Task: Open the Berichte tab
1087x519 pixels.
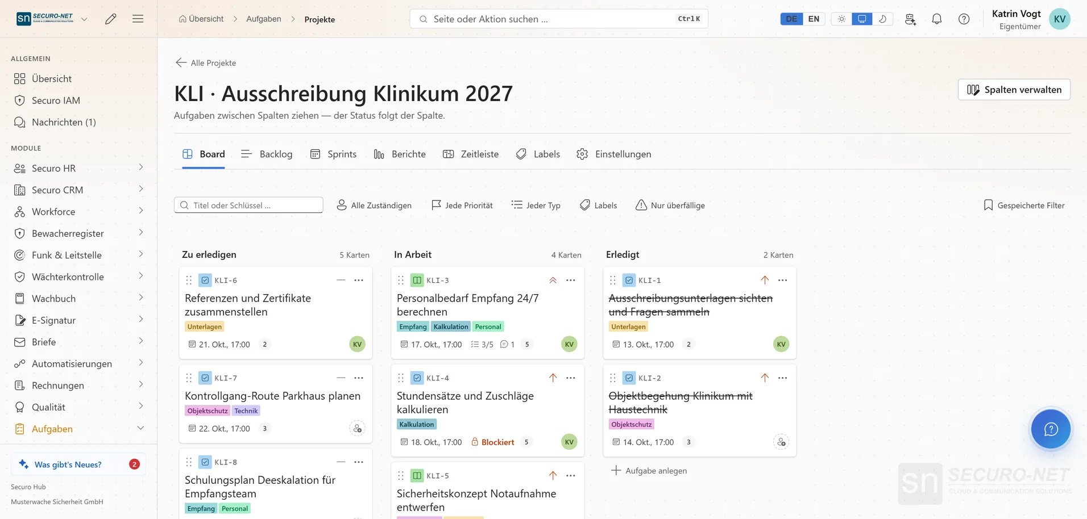Action: (400, 154)
